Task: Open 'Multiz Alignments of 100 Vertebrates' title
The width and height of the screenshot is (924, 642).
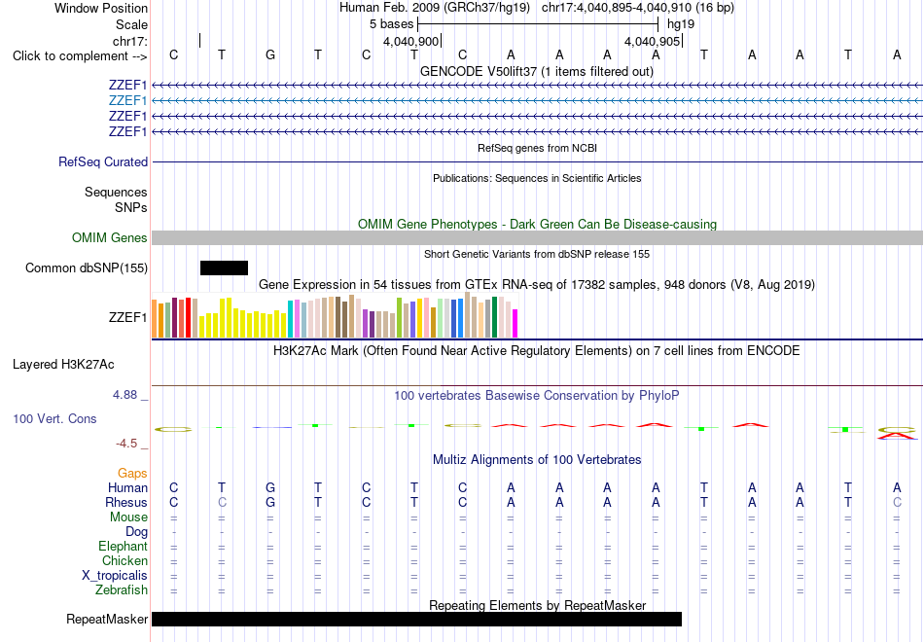Action: click(537, 460)
